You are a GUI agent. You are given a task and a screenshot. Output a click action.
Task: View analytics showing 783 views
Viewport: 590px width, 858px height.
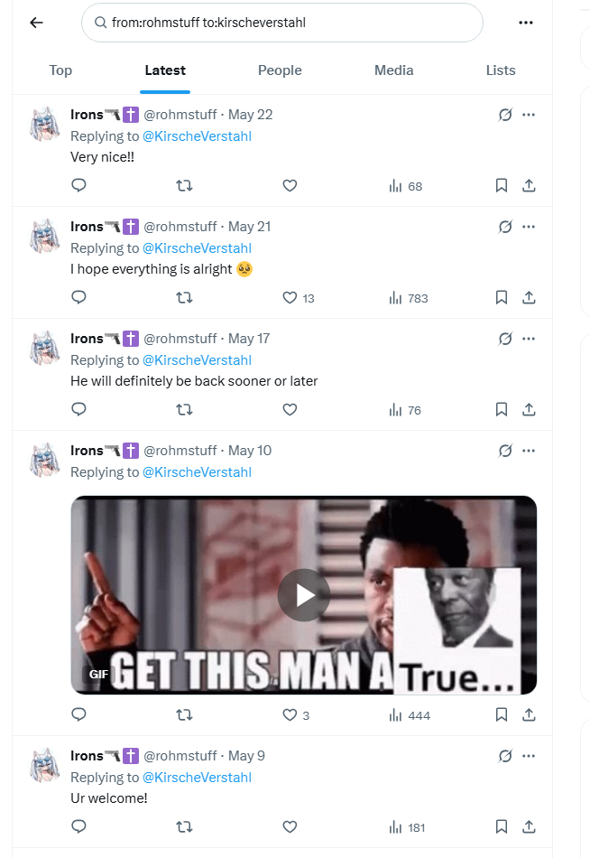click(409, 298)
